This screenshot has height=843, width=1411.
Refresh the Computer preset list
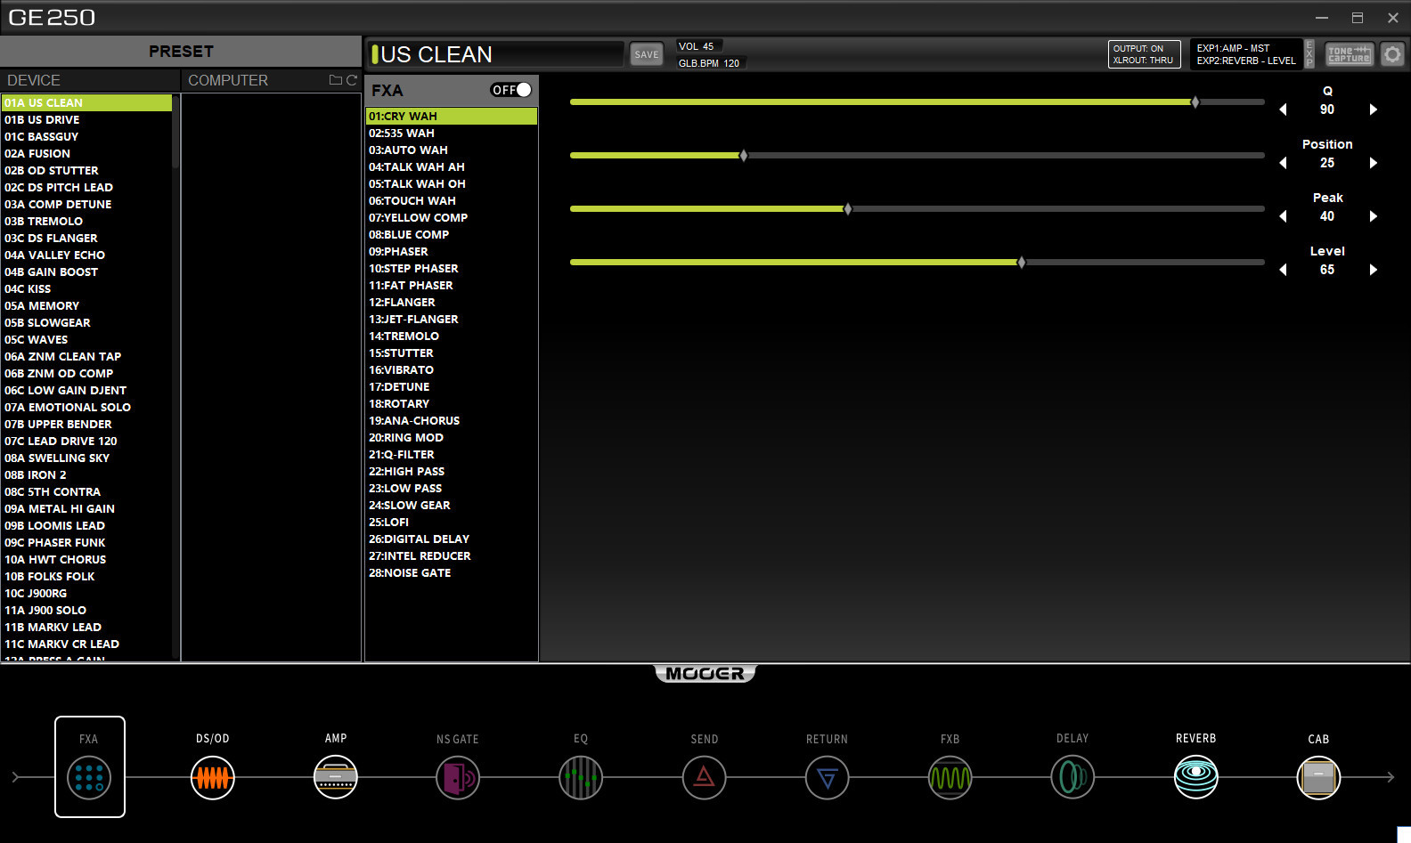point(352,80)
